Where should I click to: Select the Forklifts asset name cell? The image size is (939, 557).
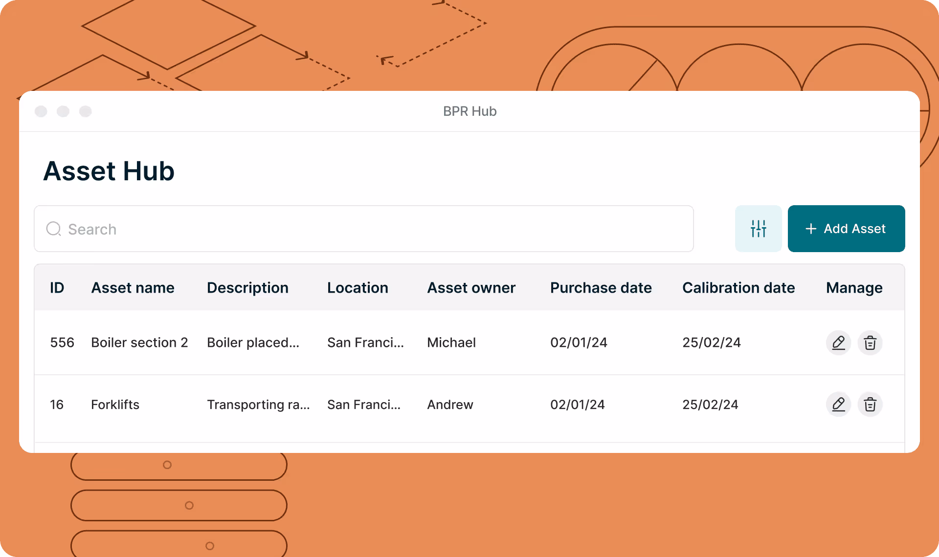pos(115,405)
